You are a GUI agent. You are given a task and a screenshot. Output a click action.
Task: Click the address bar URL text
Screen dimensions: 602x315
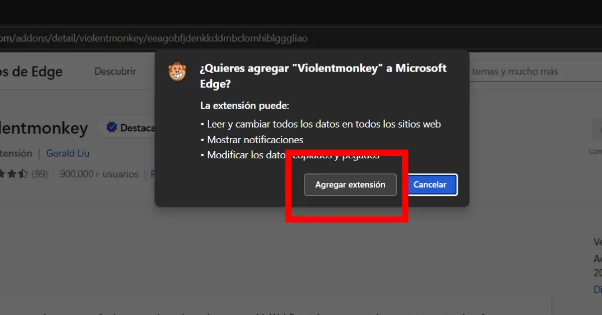(x=154, y=38)
